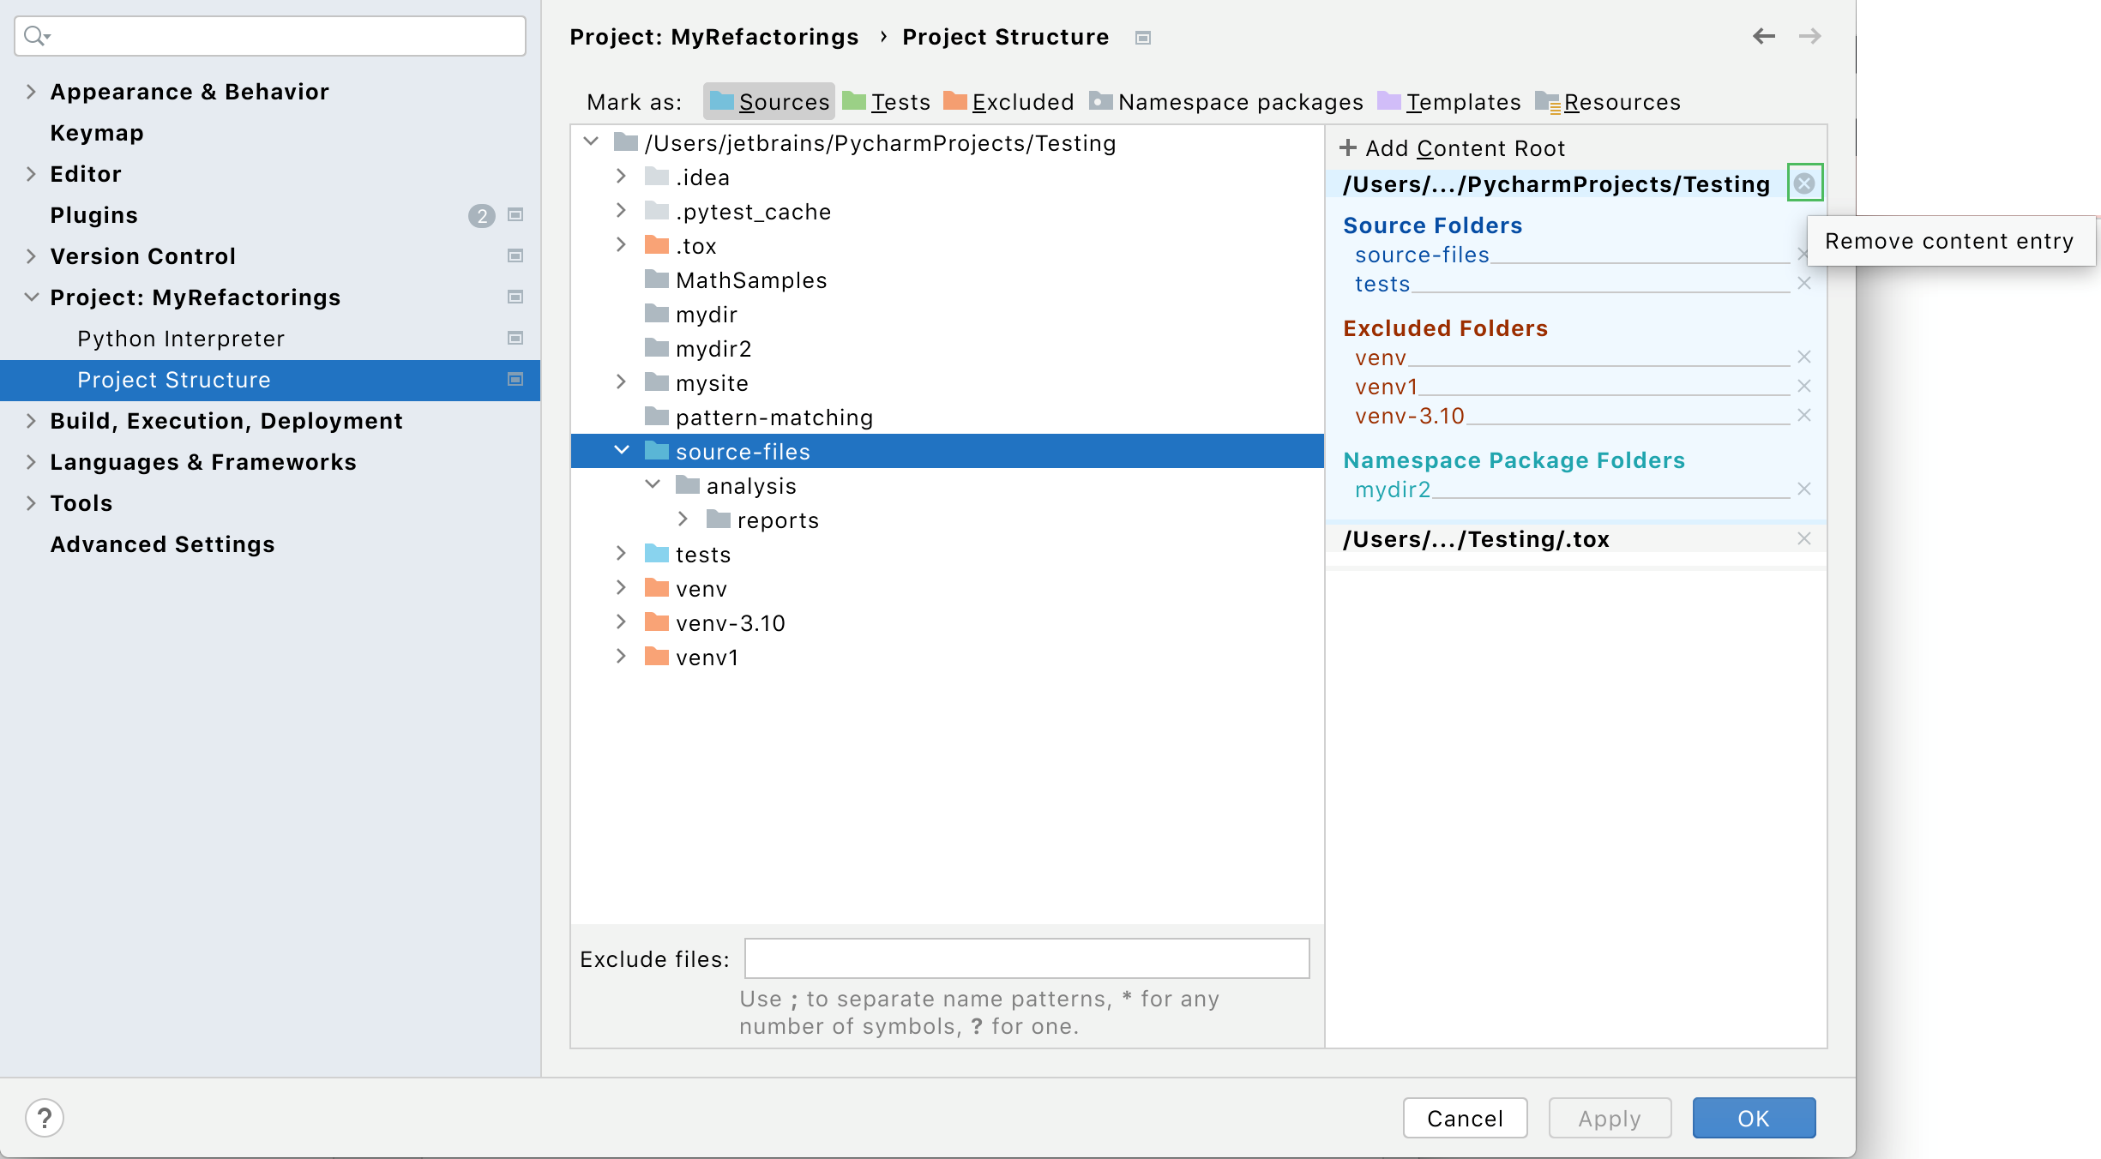Click Remove content entry icon
Screen dimensions: 2101x1159
pos(1804,183)
